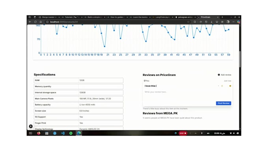Click the Memory quantity row

point(78,86)
